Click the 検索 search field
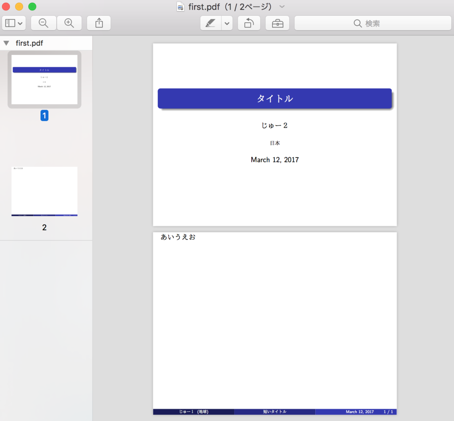The height and width of the screenshot is (421, 454). click(373, 23)
